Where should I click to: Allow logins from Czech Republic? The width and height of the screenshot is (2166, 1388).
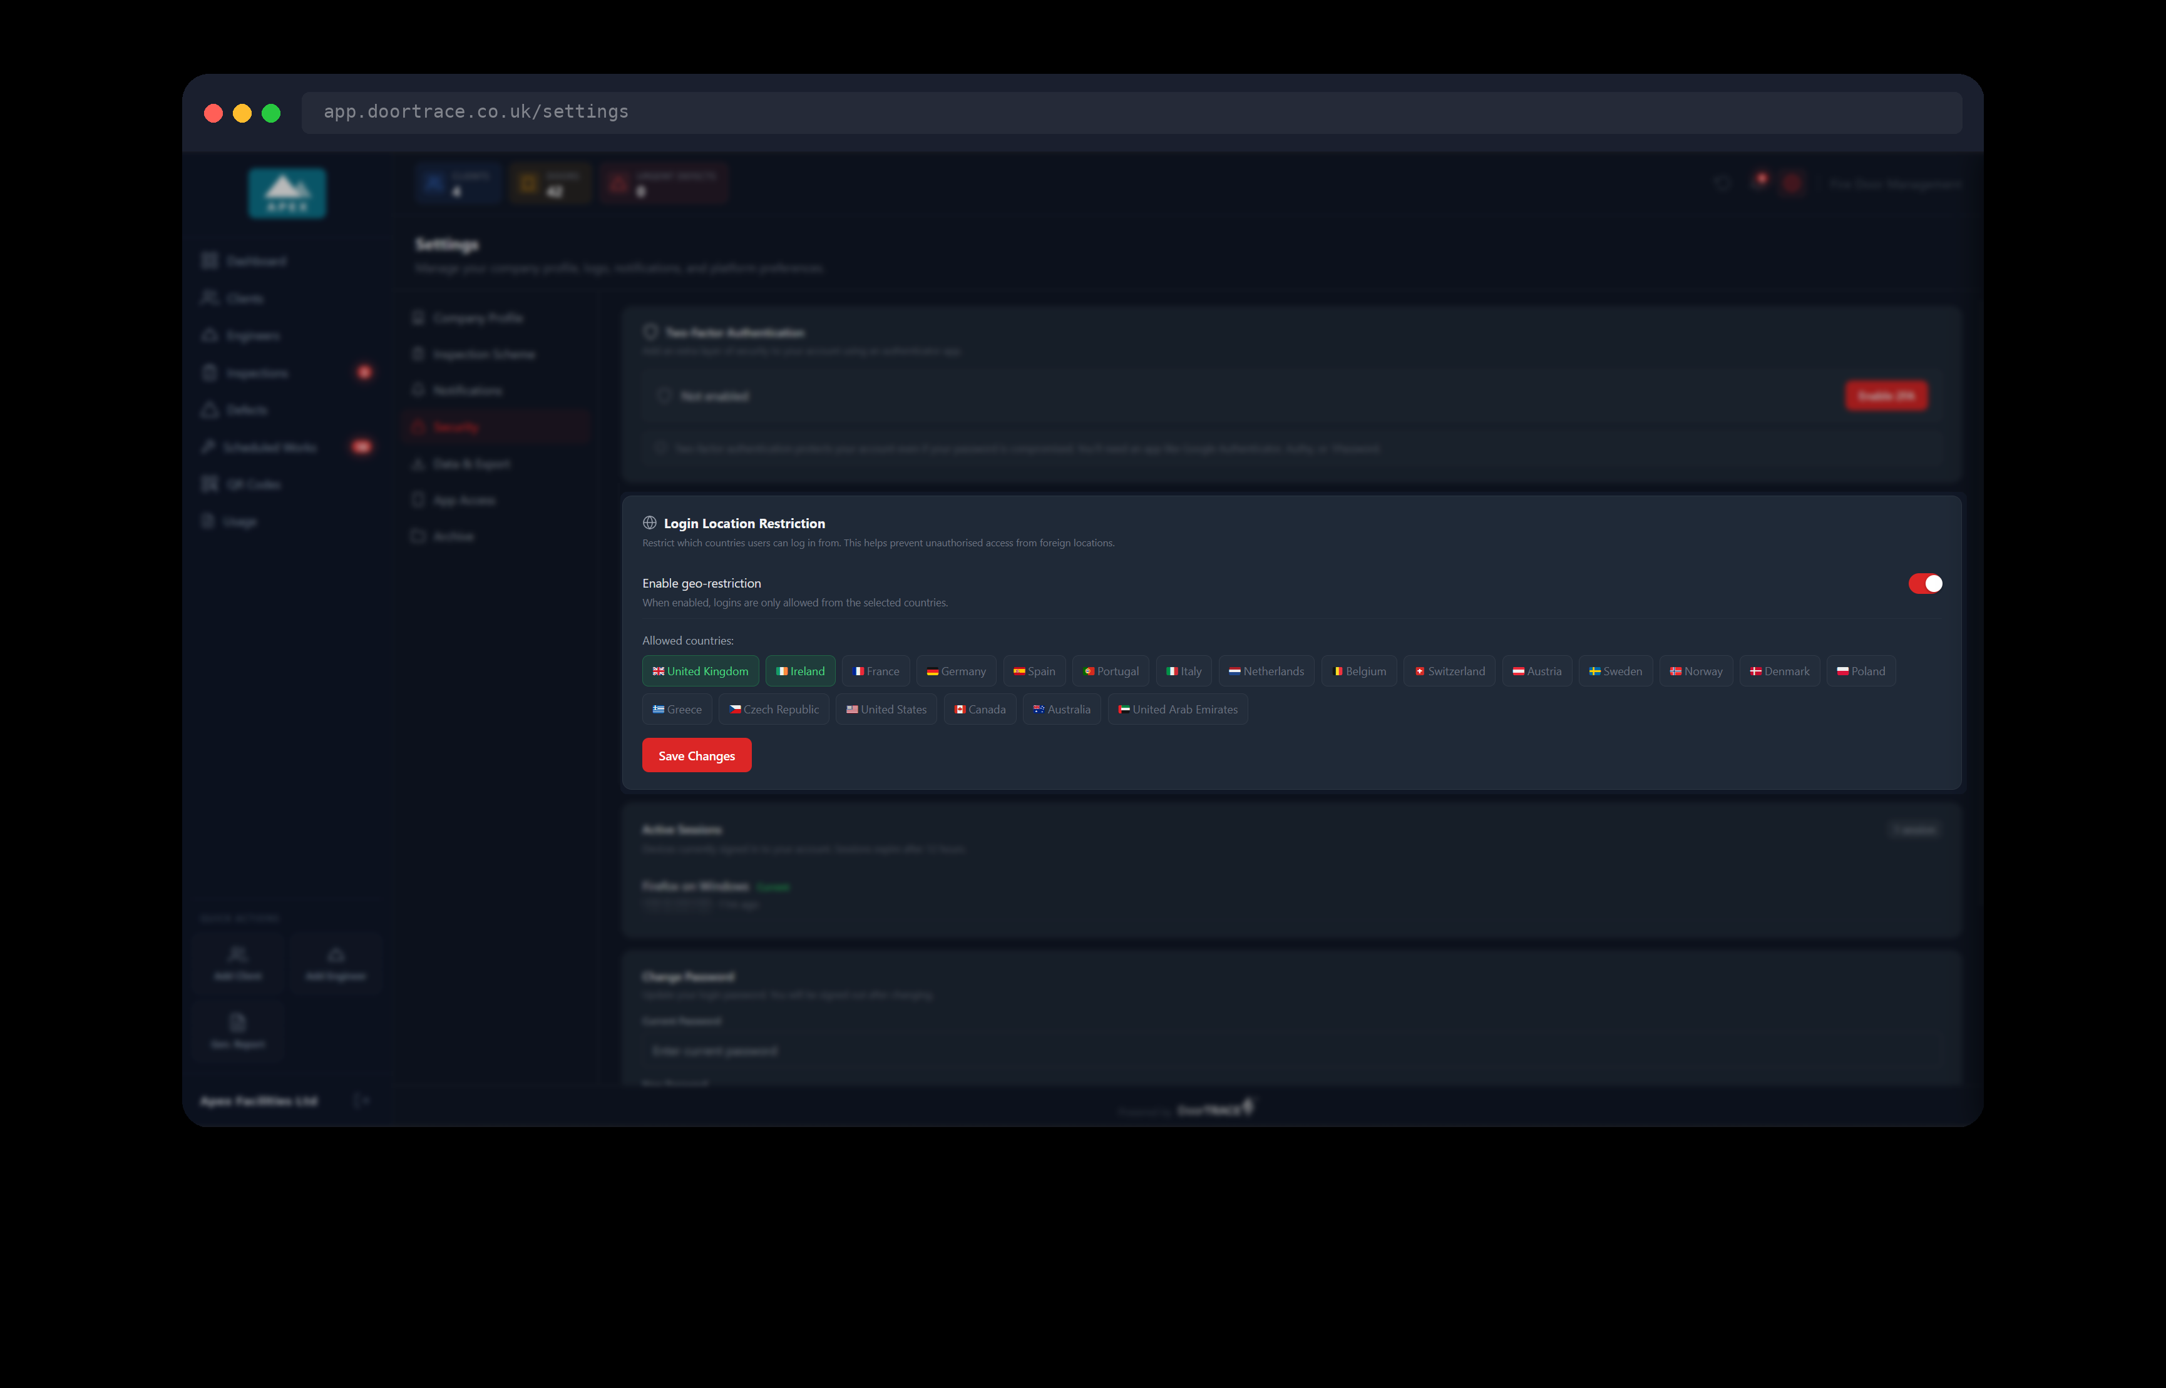[774, 709]
